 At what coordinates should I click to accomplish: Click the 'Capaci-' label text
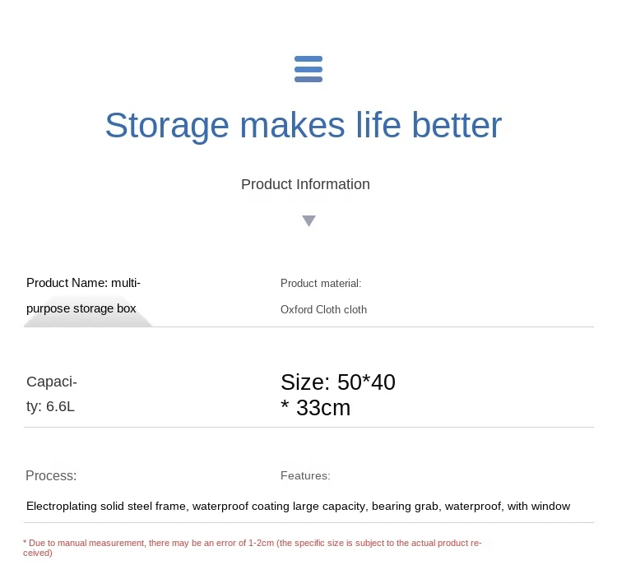click(52, 382)
